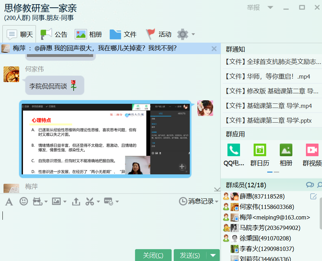Switch to the 公告 tab
Screen dimensions: 322x261
click(54, 34)
